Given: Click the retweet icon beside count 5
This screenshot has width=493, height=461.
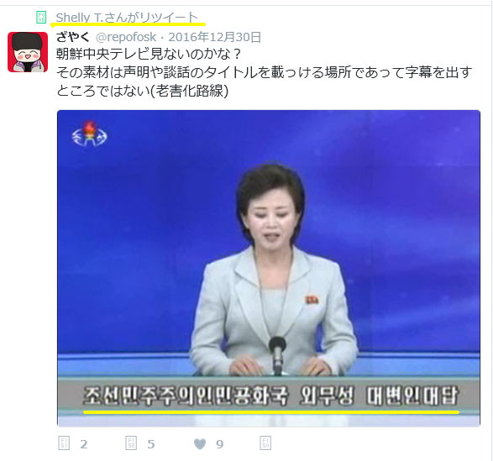Looking at the screenshot, I should click(x=131, y=443).
